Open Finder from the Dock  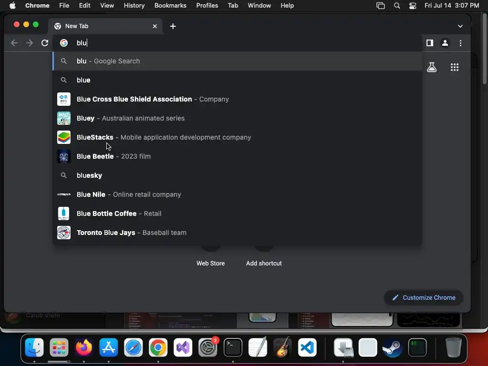34,347
